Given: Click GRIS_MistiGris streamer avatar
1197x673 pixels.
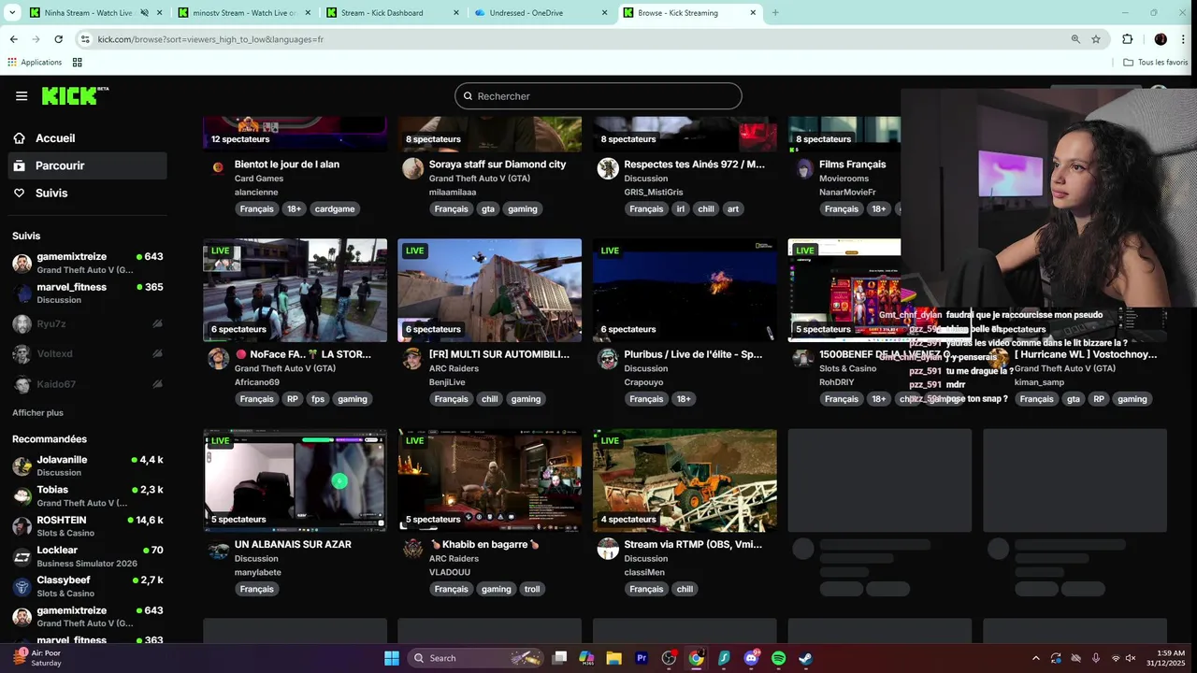Looking at the screenshot, I should (608, 168).
